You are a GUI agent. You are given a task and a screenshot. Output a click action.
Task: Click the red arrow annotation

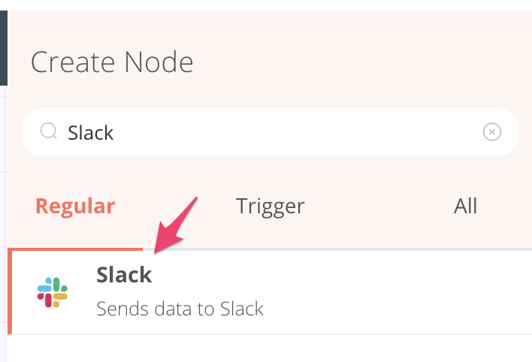pos(175,225)
